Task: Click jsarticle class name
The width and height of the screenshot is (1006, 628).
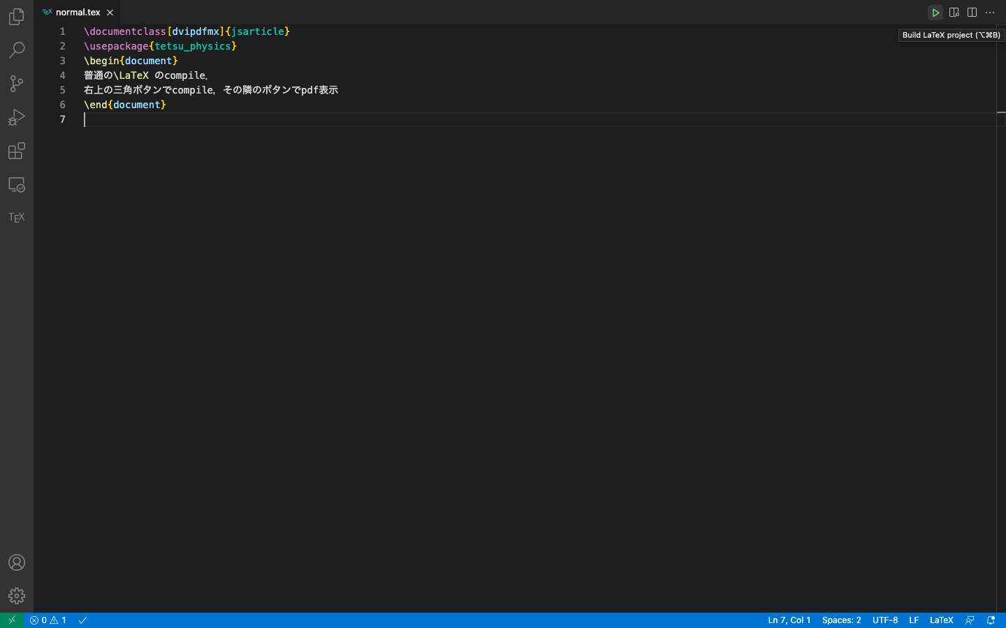Action: (x=258, y=31)
